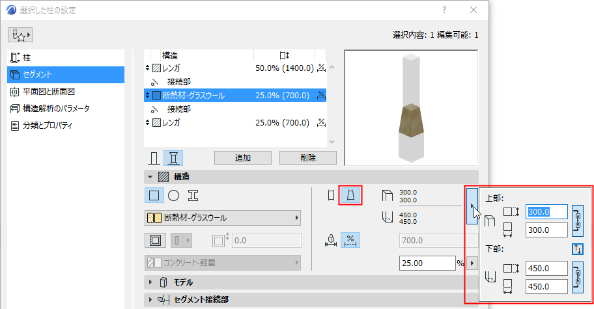Swap top and bottom dimensions
The height and width of the screenshot is (309, 594).
point(577,249)
